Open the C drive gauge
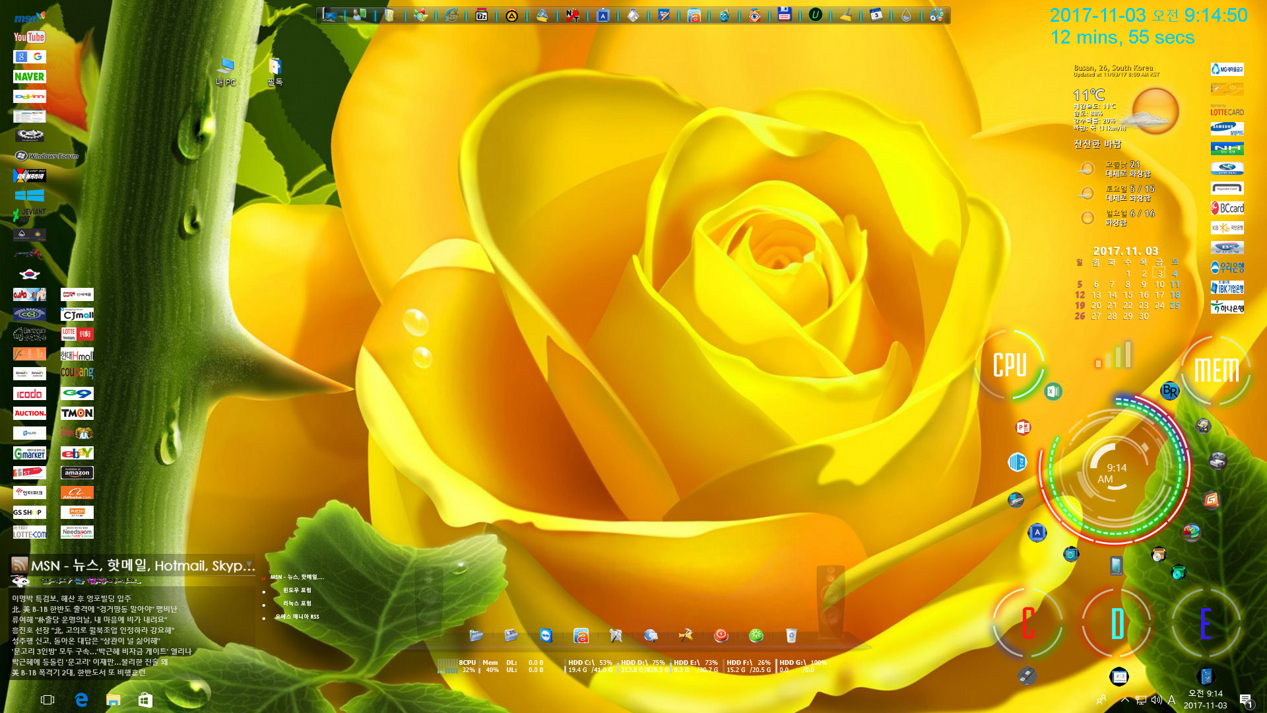 [x=1027, y=623]
